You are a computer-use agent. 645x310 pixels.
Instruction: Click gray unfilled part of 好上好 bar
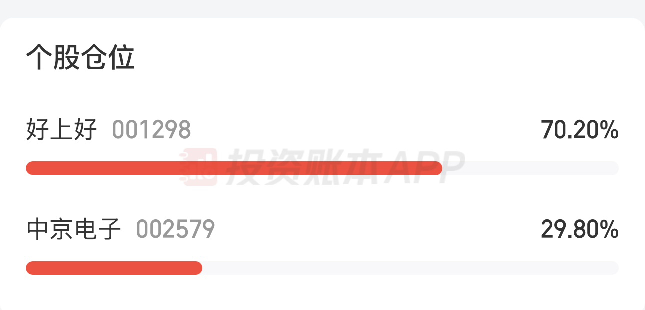530,168
